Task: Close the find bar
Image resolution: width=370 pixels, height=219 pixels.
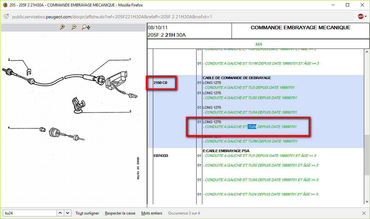Action: pyautogui.click(x=364, y=213)
